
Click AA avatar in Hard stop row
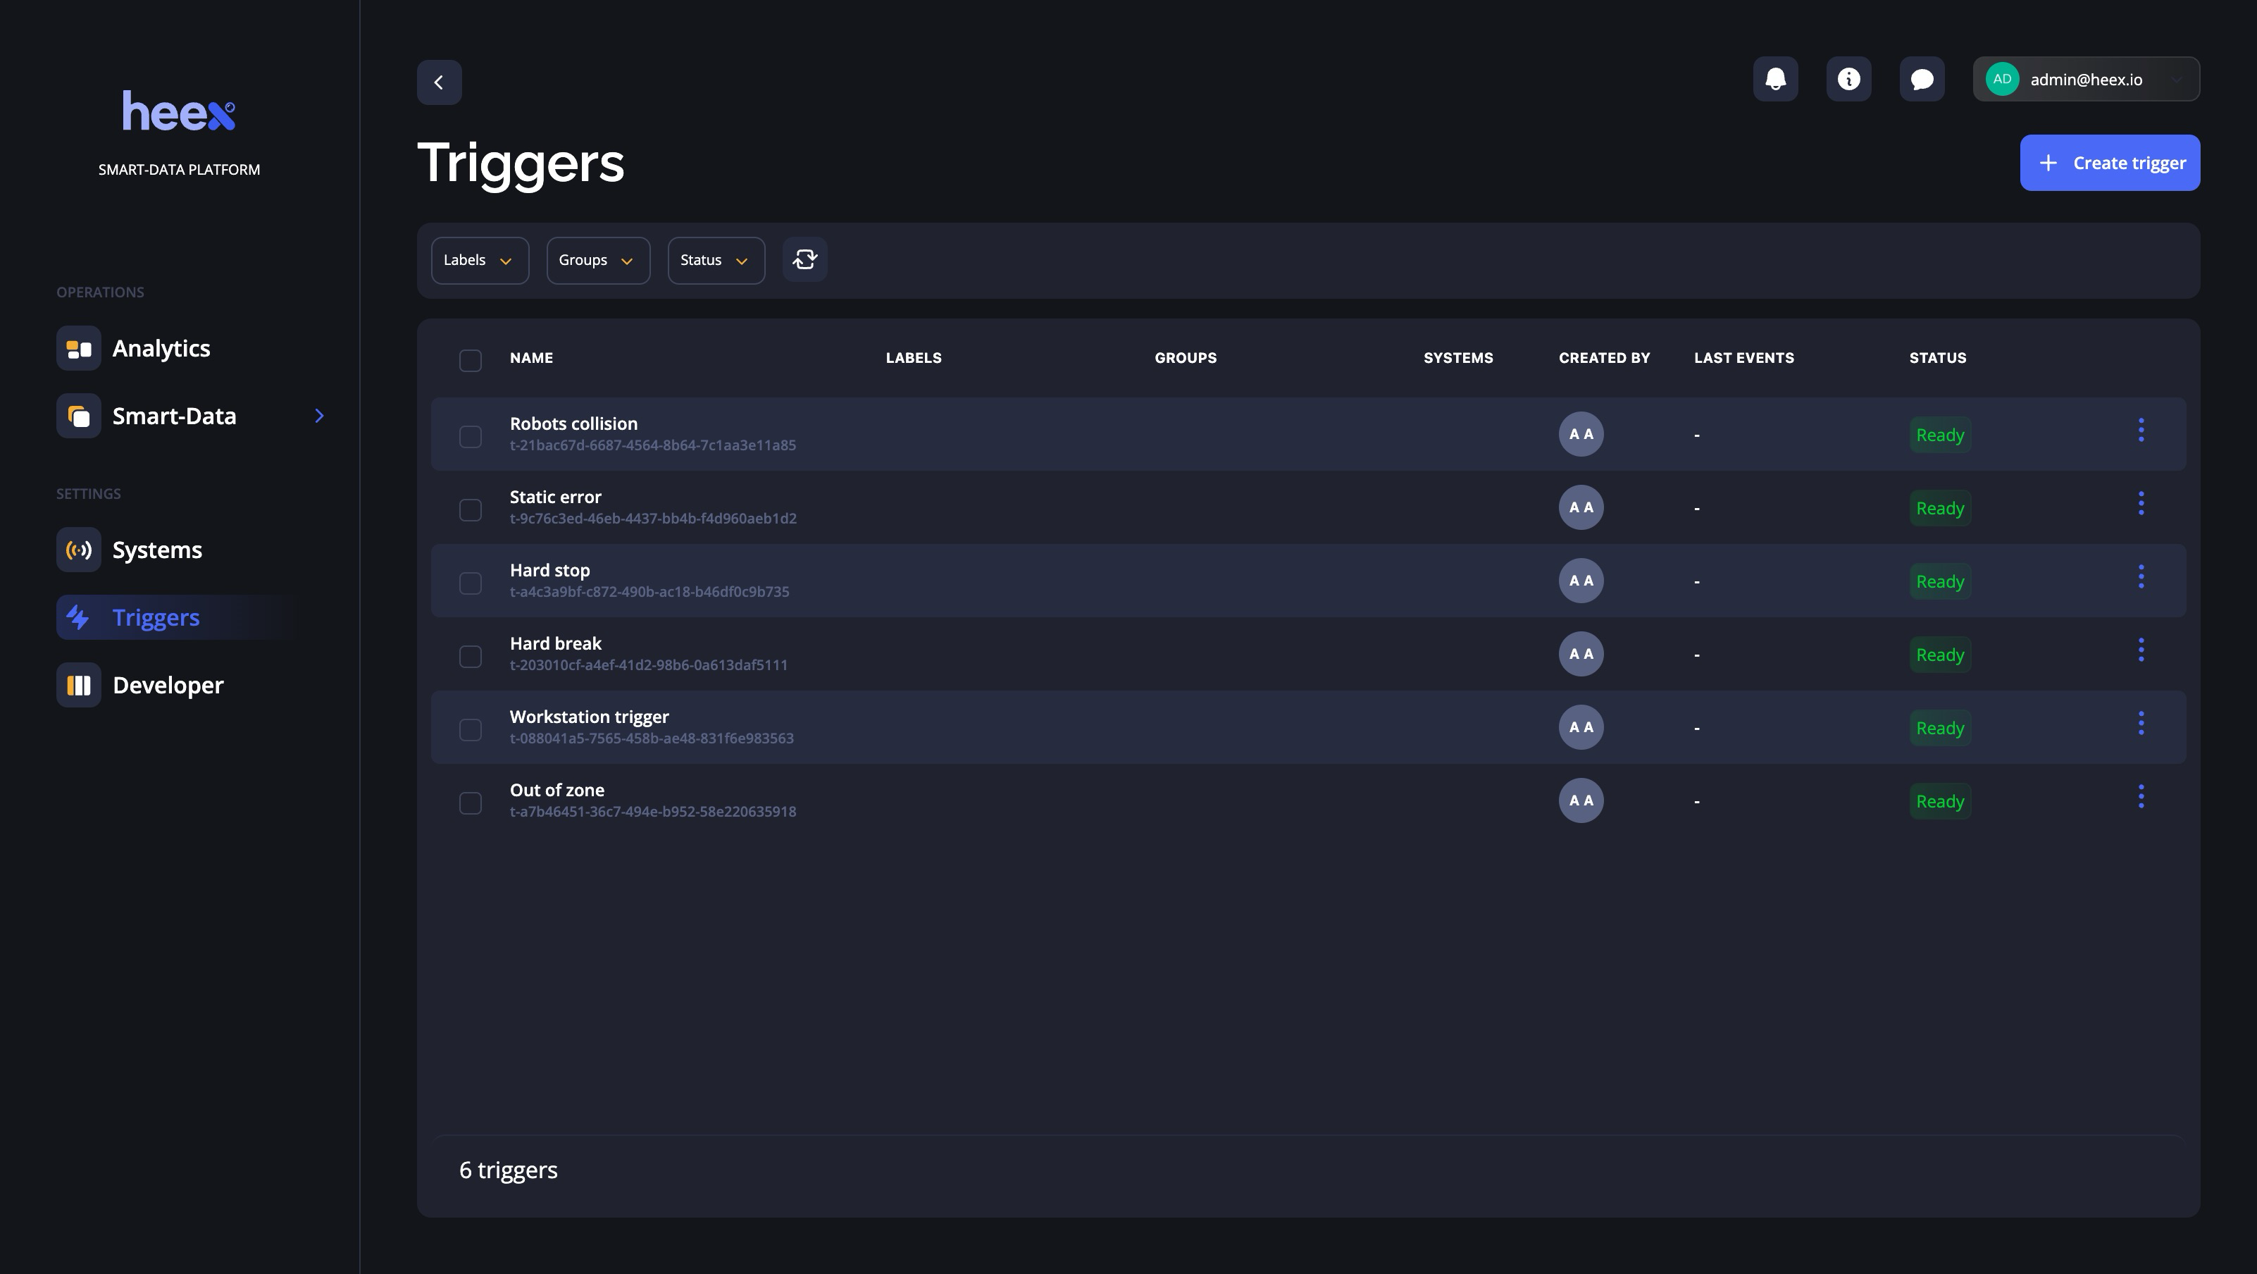click(x=1581, y=581)
